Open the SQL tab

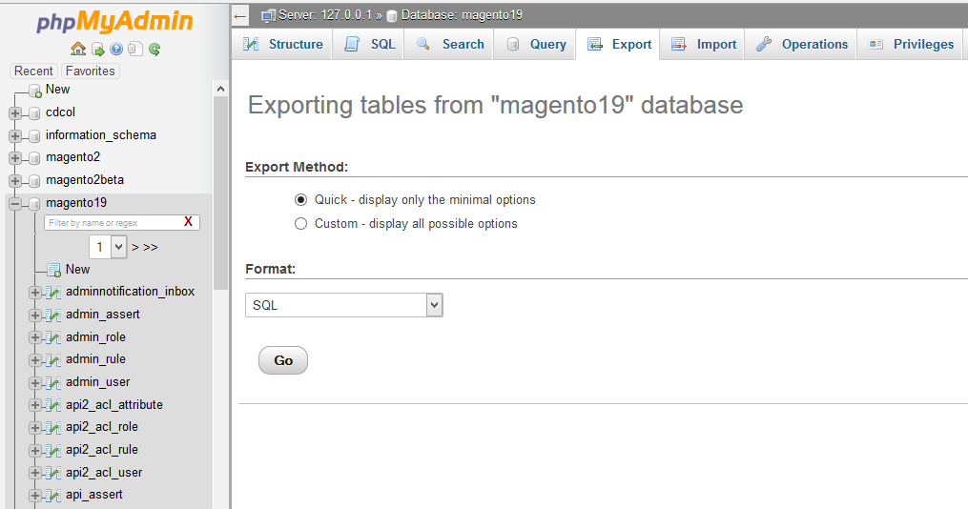click(x=369, y=45)
